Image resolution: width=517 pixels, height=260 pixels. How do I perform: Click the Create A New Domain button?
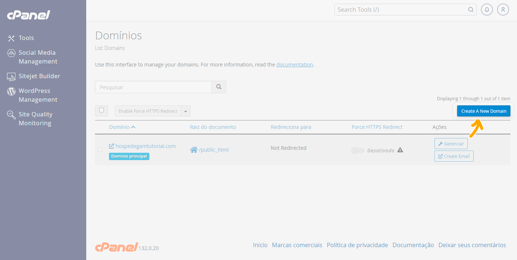click(483, 111)
